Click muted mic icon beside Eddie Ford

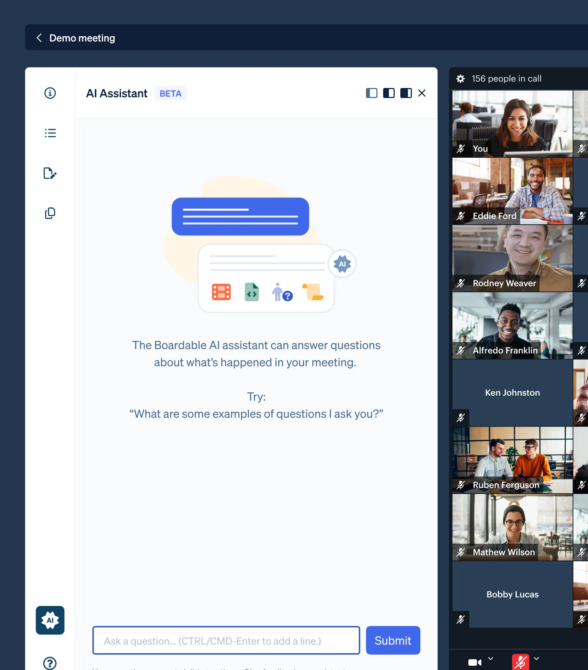461,216
